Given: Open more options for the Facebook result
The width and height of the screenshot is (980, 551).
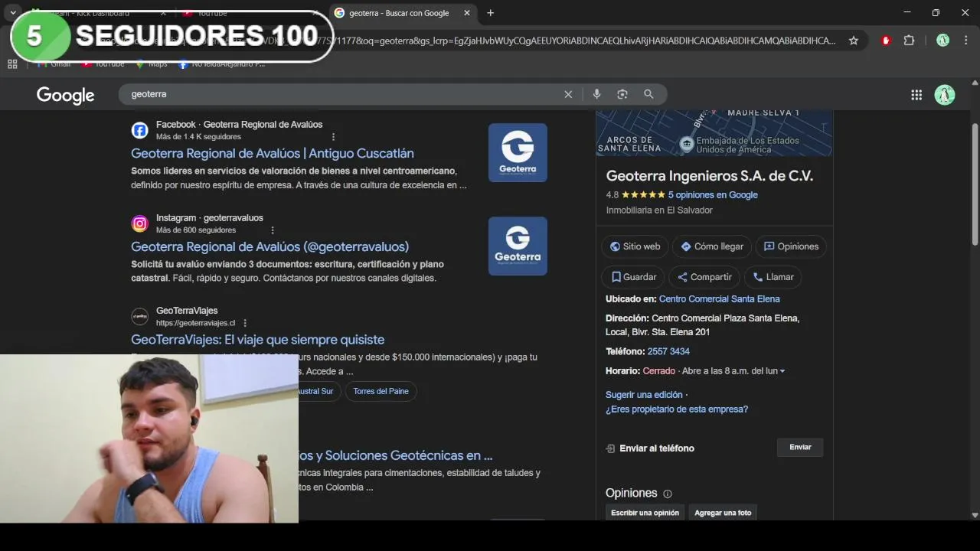Looking at the screenshot, I should 333,137.
